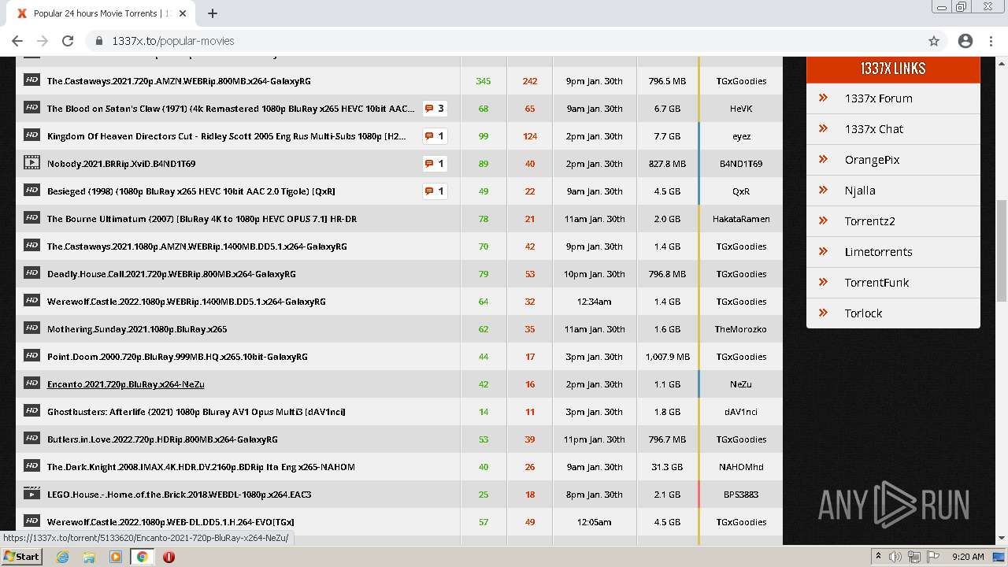Visit uploader HakataRamen profile

(741, 219)
